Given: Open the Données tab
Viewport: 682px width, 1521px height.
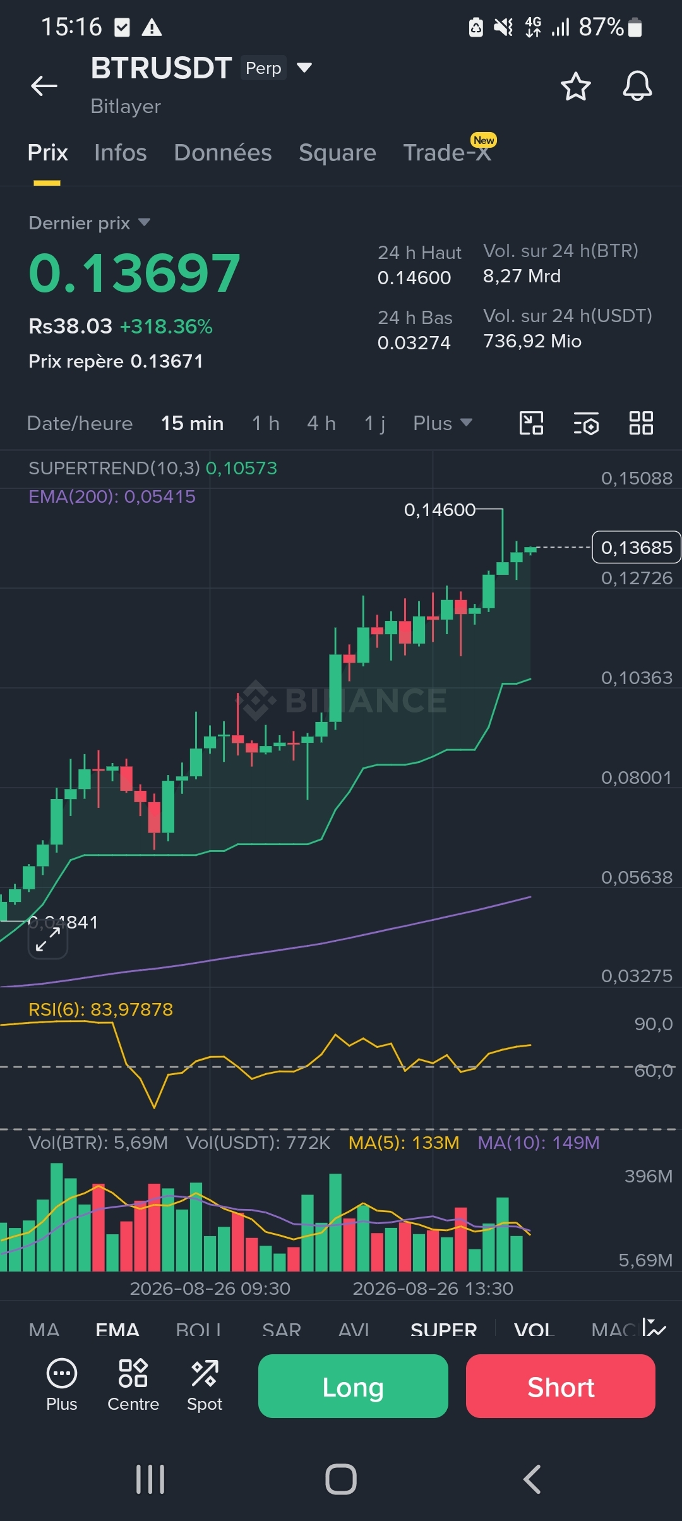Looking at the screenshot, I should point(223,153).
